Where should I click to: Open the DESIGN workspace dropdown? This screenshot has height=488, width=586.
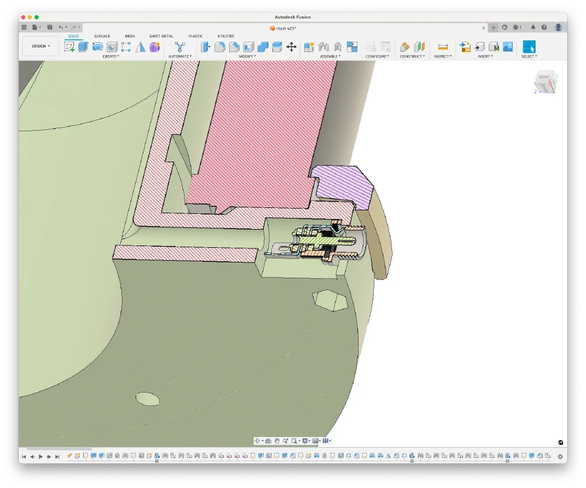click(x=40, y=46)
